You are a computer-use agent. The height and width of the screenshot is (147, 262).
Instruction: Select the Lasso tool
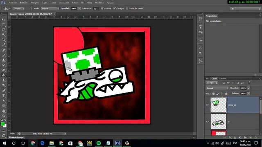coord(4,30)
